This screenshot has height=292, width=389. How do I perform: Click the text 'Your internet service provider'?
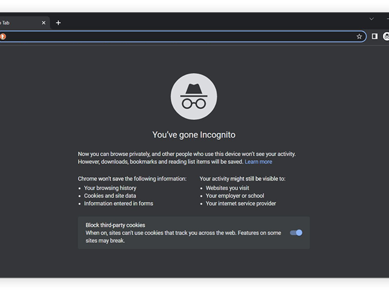pos(241,203)
